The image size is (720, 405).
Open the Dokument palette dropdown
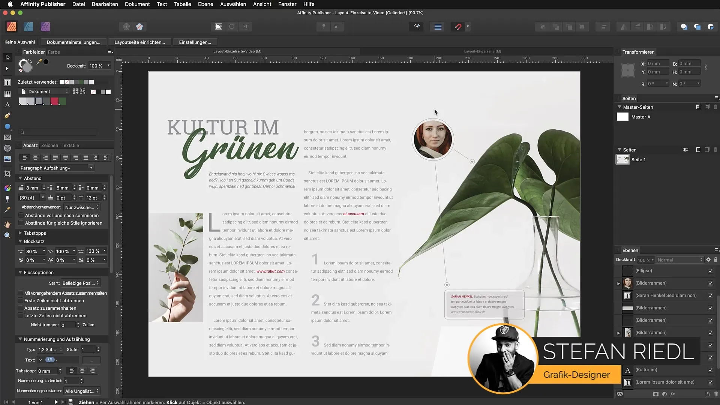44,91
